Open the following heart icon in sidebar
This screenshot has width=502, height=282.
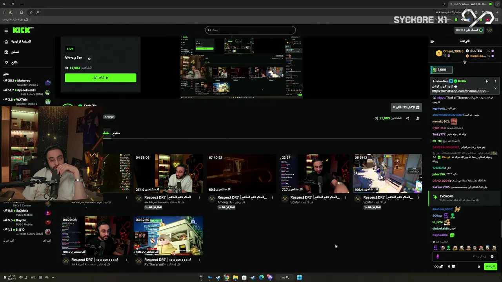6,62
